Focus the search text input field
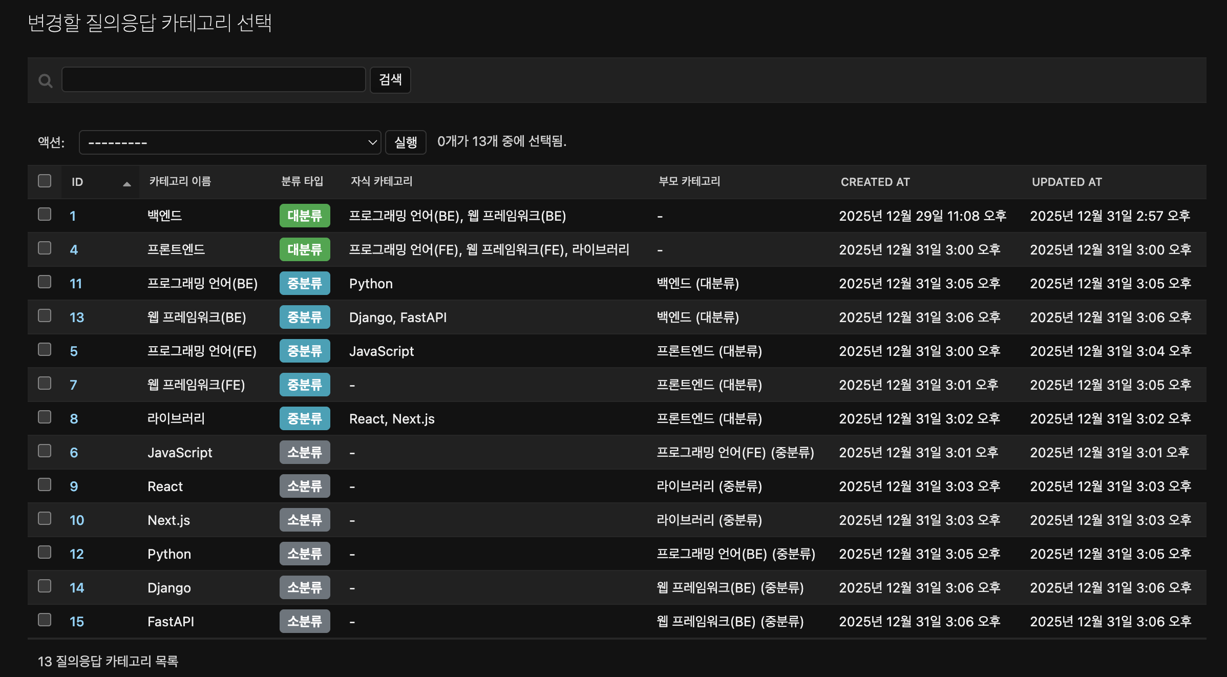Screen dimensions: 1227x677 point(214,80)
